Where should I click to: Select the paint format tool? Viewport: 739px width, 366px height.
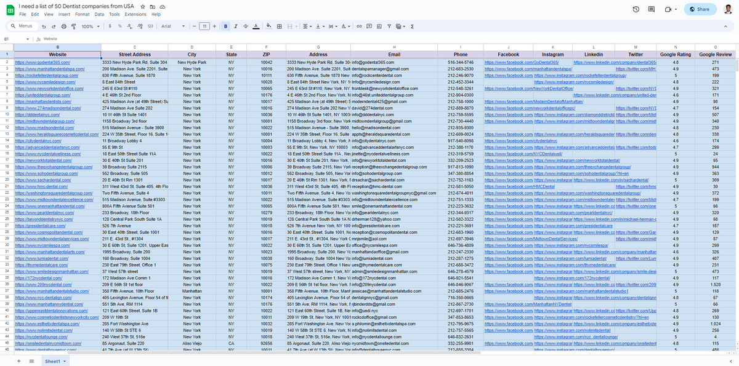[74, 26]
